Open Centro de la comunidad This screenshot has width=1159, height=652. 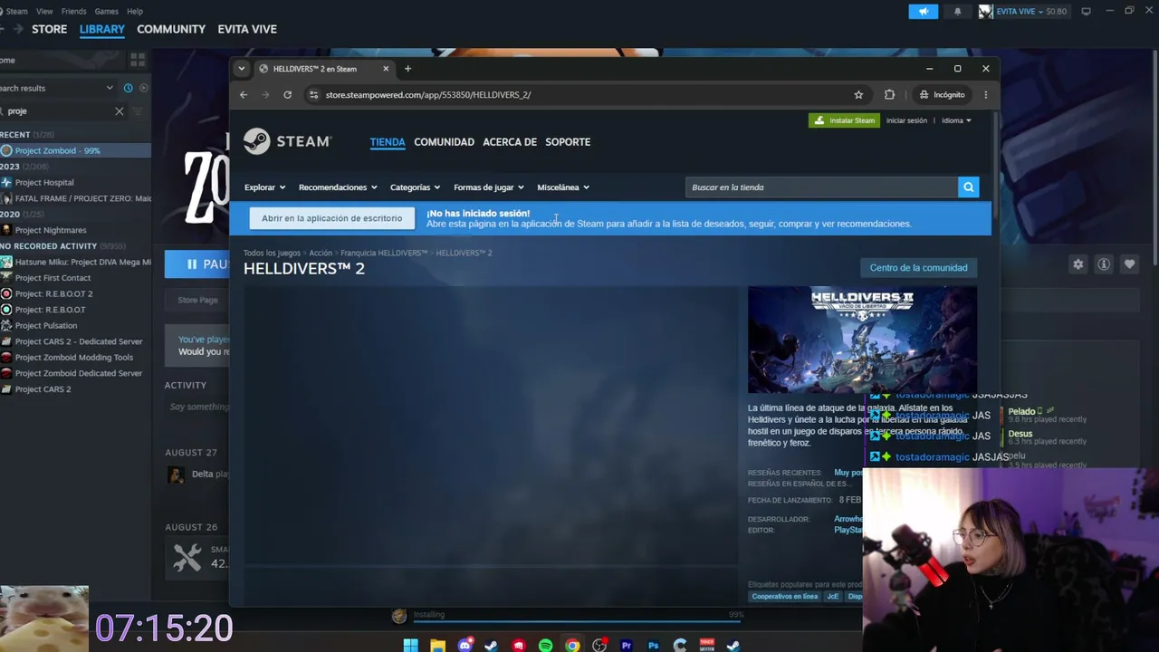(918, 267)
